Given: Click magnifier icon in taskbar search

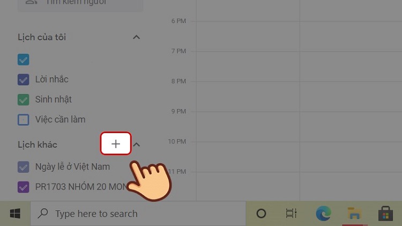Looking at the screenshot, I should point(43,213).
